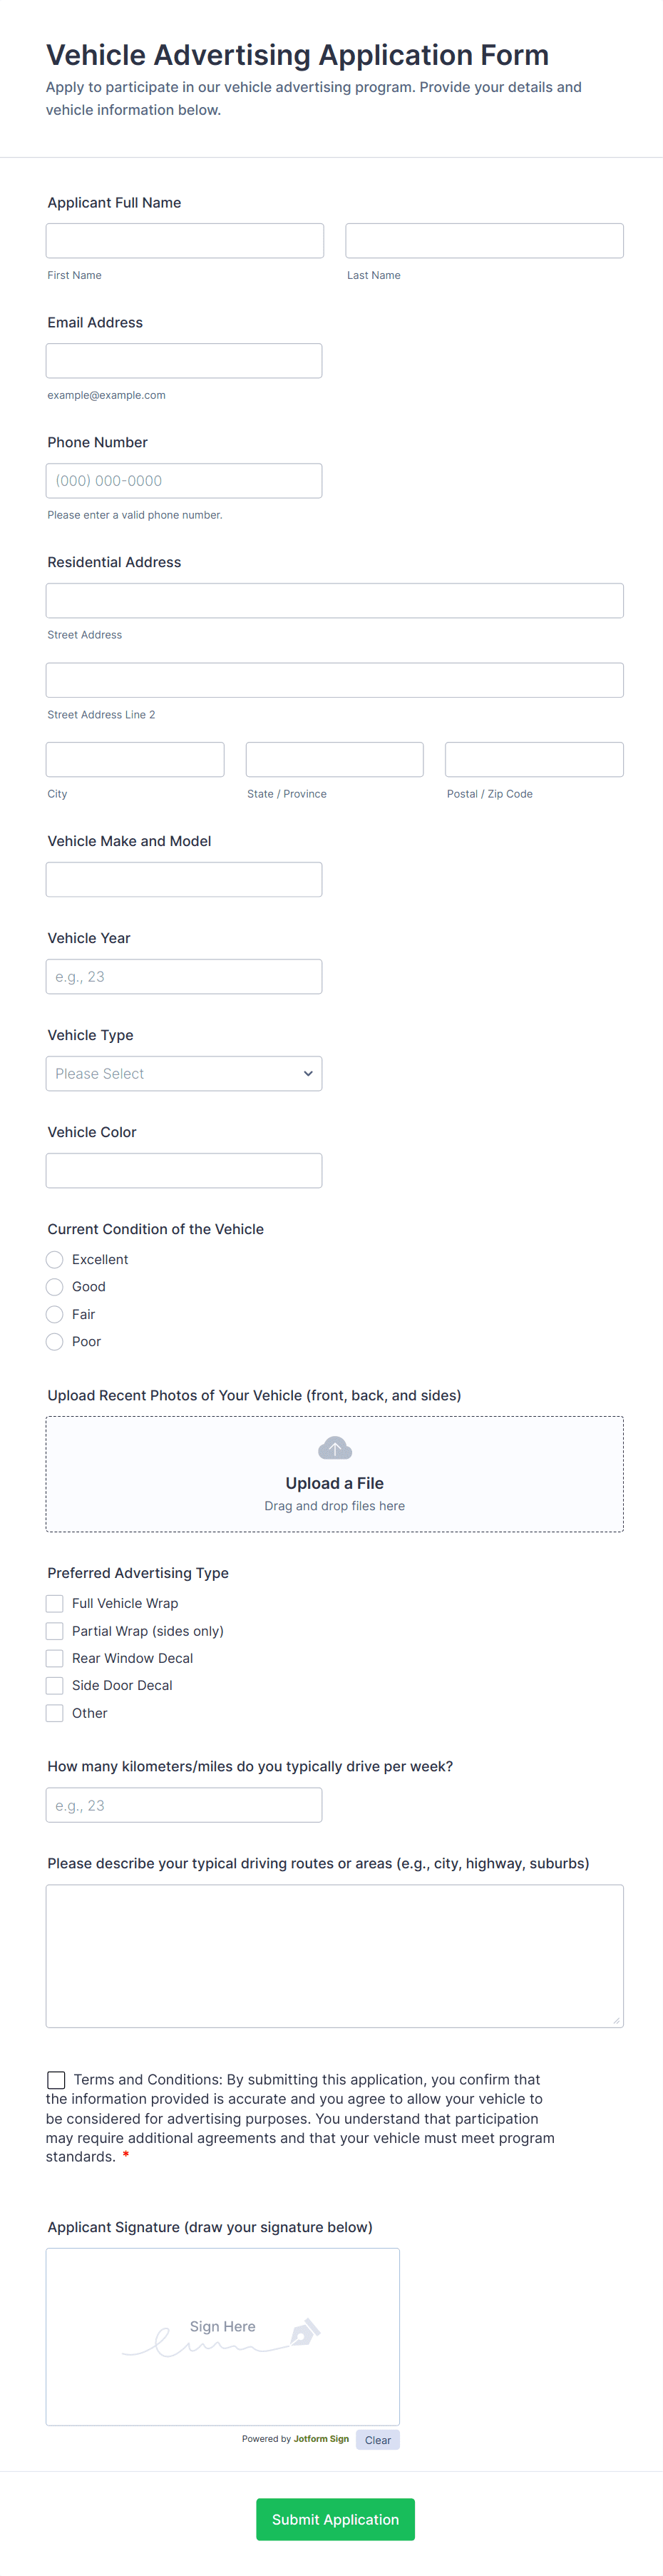The width and height of the screenshot is (663, 2576).
Task: Clear the applicant signature
Action: [x=377, y=2439]
